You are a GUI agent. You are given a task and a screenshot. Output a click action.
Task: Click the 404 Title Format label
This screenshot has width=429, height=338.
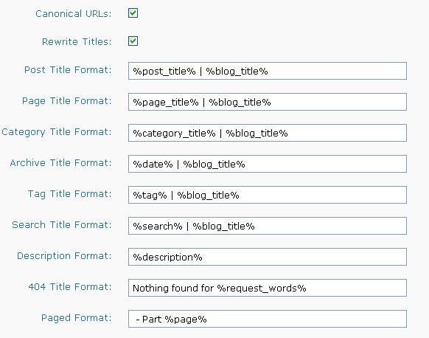click(x=70, y=287)
